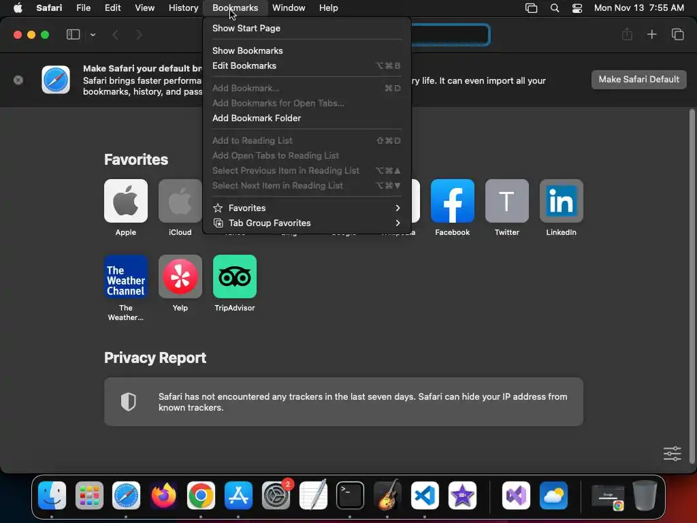The image size is (697, 523).
Task: Open the History menu
Action: [x=184, y=8]
